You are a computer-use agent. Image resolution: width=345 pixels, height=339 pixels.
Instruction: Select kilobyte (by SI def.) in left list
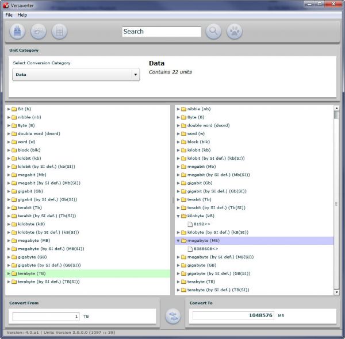pyautogui.click(x=48, y=232)
